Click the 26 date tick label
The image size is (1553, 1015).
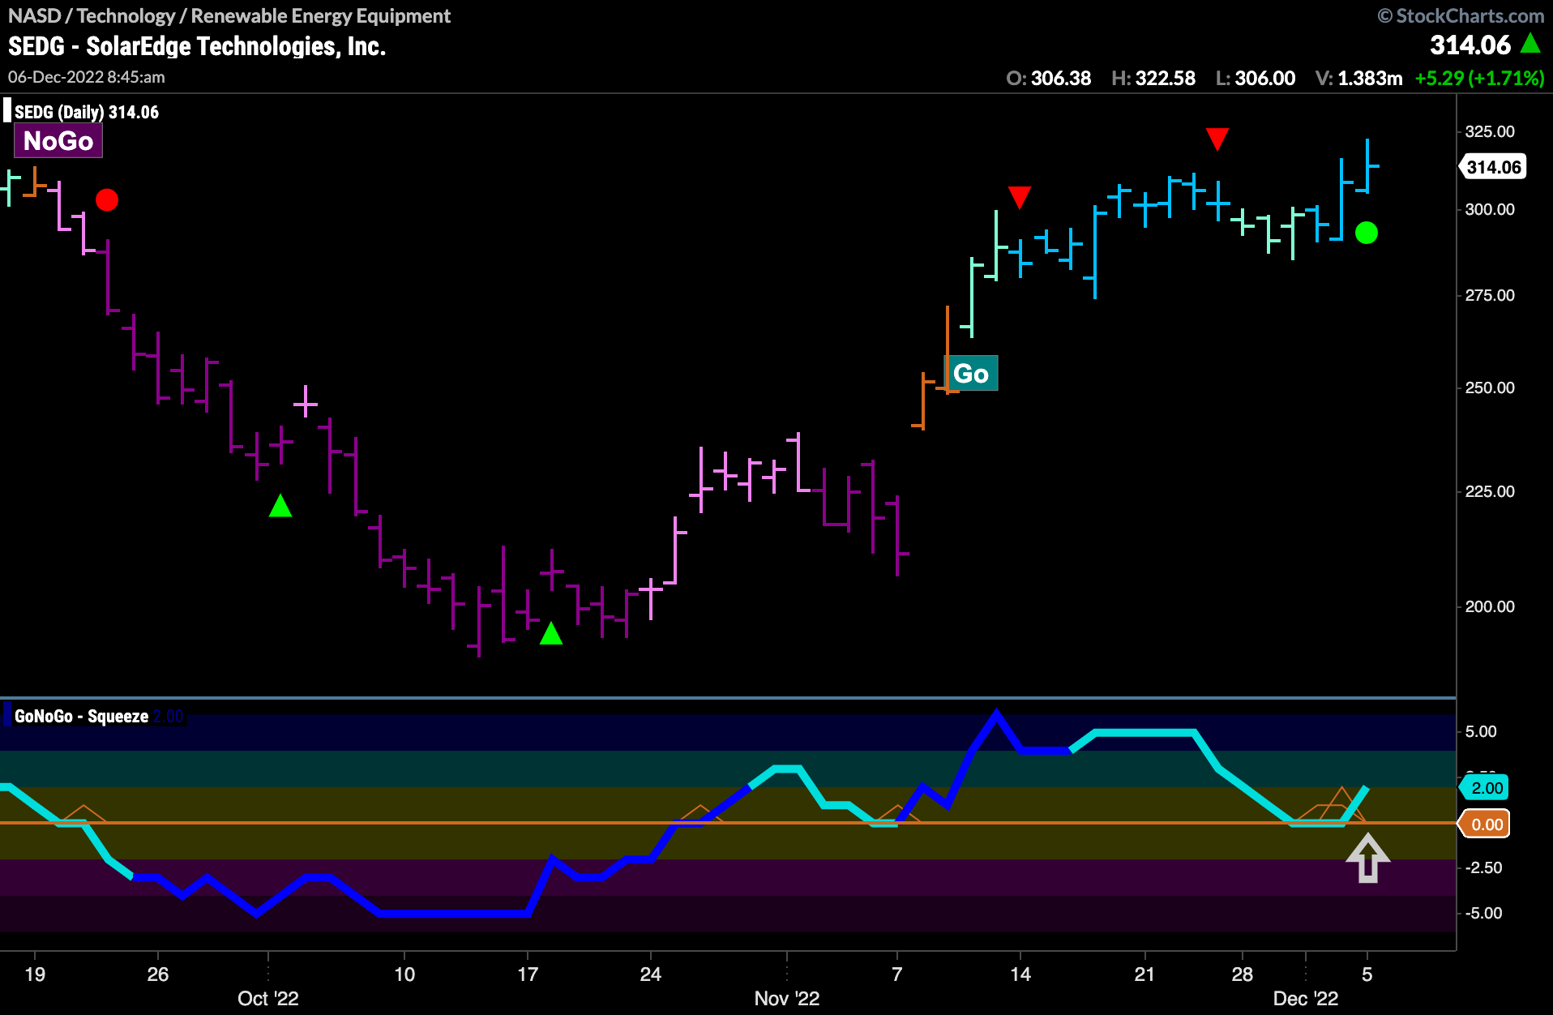pyautogui.click(x=158, y=974)
